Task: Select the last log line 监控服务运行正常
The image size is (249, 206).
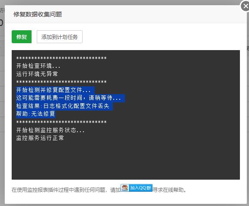Action: [x=40, y=138]
